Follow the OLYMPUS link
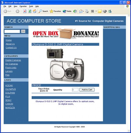The width and height of the screenshot is (131, 133). click(10, 89)
